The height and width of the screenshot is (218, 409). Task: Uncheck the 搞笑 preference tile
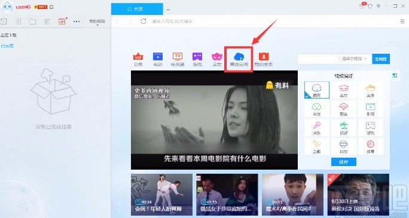(317, 90)
